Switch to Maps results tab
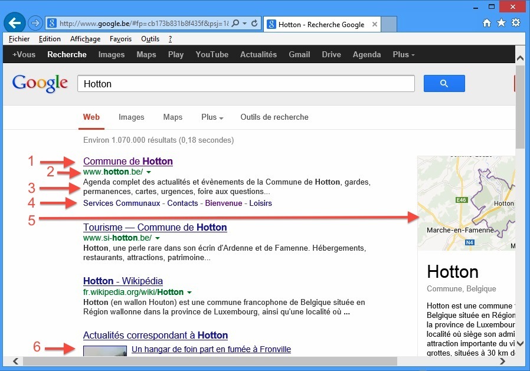The image size is (530, 371). (173, 117)
